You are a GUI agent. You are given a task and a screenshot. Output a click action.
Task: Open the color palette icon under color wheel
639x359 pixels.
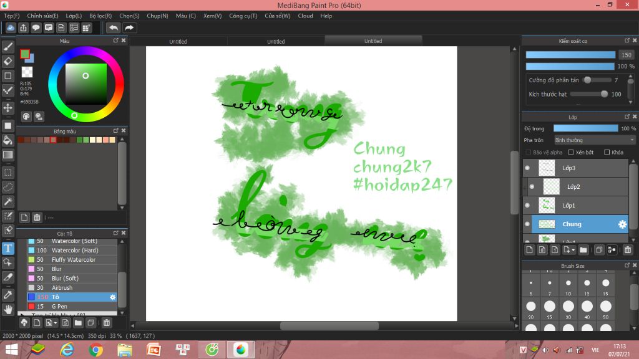pyautogui.click(x=26, y=117)
